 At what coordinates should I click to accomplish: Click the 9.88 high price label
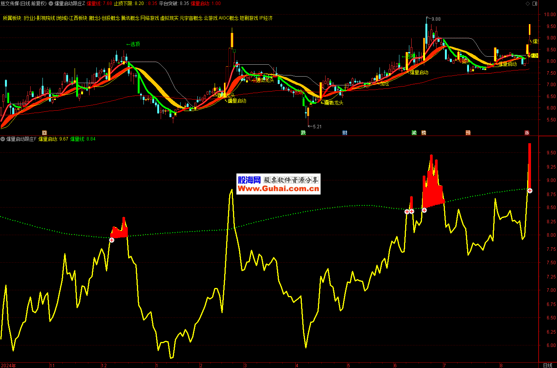[x=436, y=19]
